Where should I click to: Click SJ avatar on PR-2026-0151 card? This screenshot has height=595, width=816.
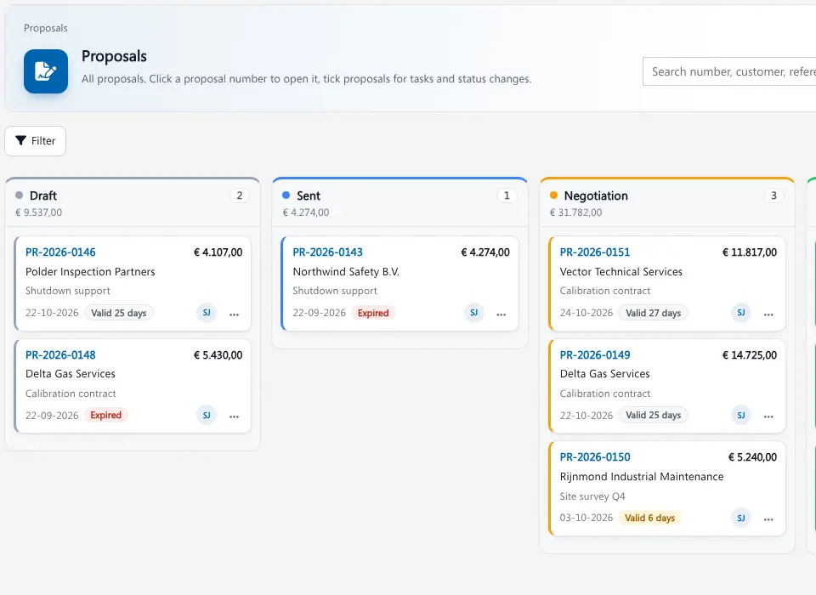click(x=741, y=313)
